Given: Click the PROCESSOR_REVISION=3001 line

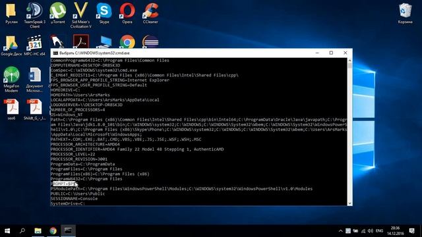Looking at the screenshot, I should 79,159.
